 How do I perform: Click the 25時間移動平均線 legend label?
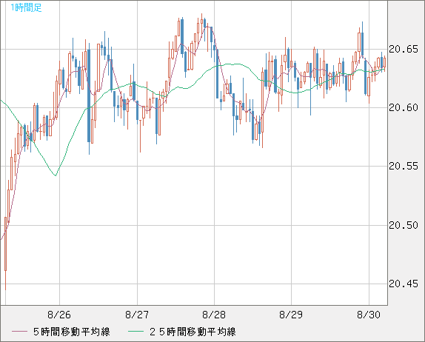[x=193, y=332]
